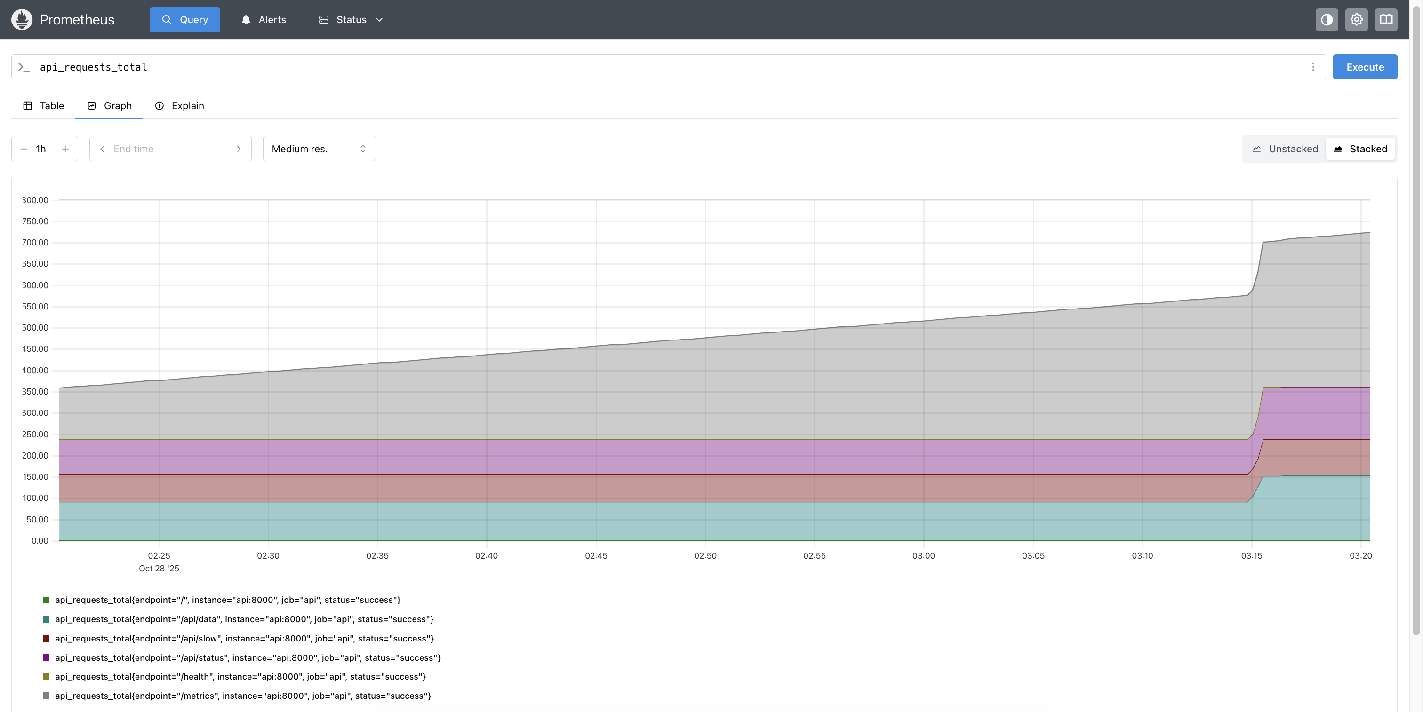1423x712 pixels.
Task: Click the Prometheus logo icon
Action: (x=22, y=19)
